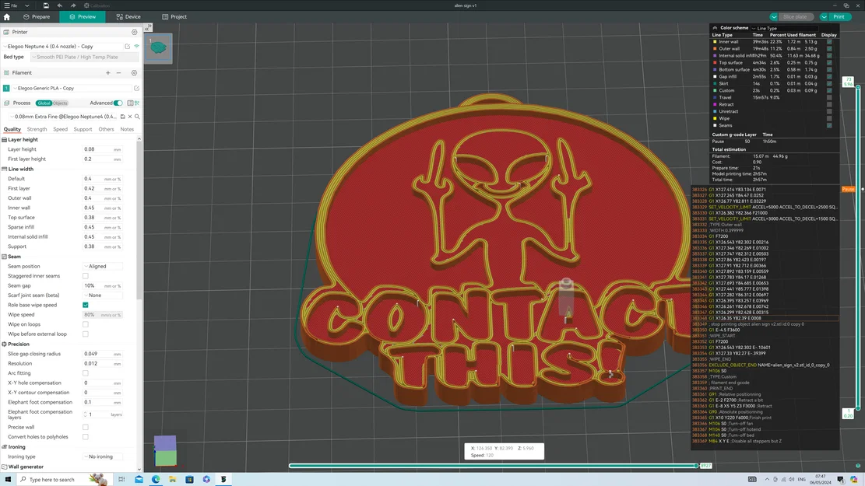Open the Support settings tab
This screenshot has height=486, width=865.
coord(83,130)
